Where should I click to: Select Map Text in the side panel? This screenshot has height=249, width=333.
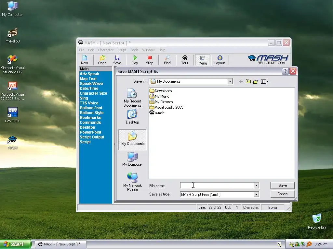88,79
